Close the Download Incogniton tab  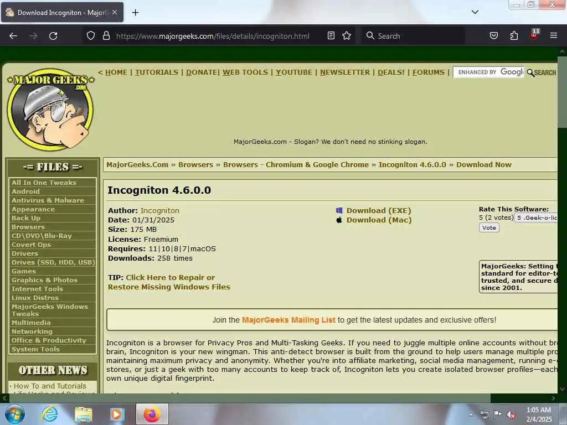point(114,12)
